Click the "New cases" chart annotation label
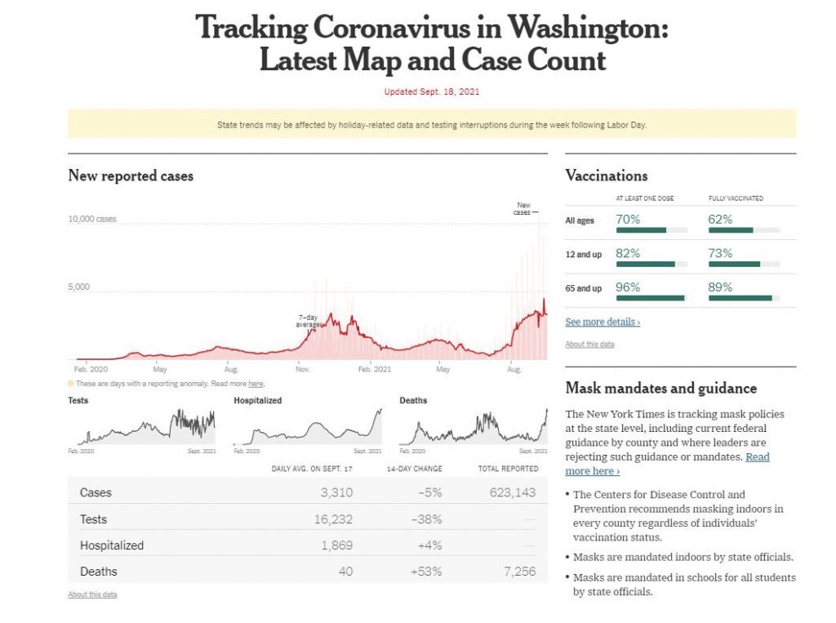The width and height of the screenshot is (836, 623). point(523,208)
